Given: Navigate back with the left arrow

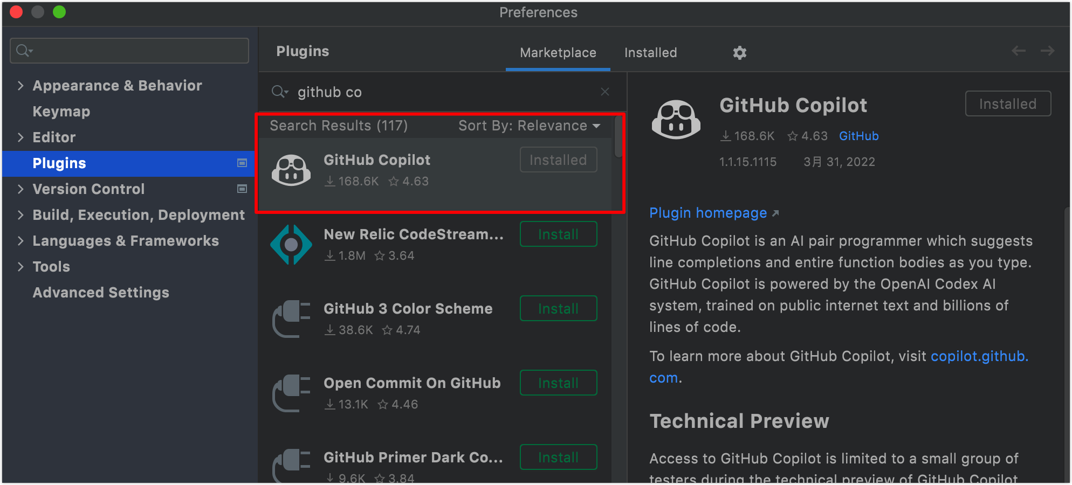Looking at the screenshot, I should 1018,51.
